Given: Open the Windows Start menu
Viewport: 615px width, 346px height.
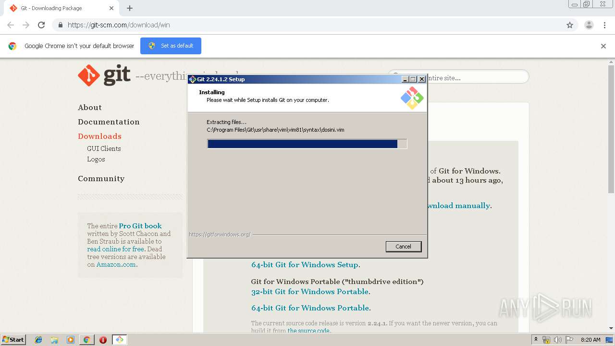Looking at the screenshot, I should [x=13, y=340].
